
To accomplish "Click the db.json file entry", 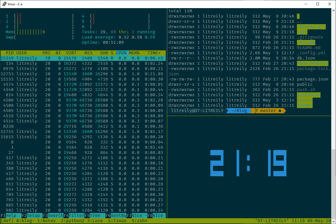I will (x=306, y=58).
